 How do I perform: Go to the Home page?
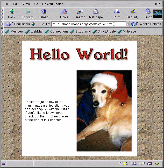pos(64,14)
